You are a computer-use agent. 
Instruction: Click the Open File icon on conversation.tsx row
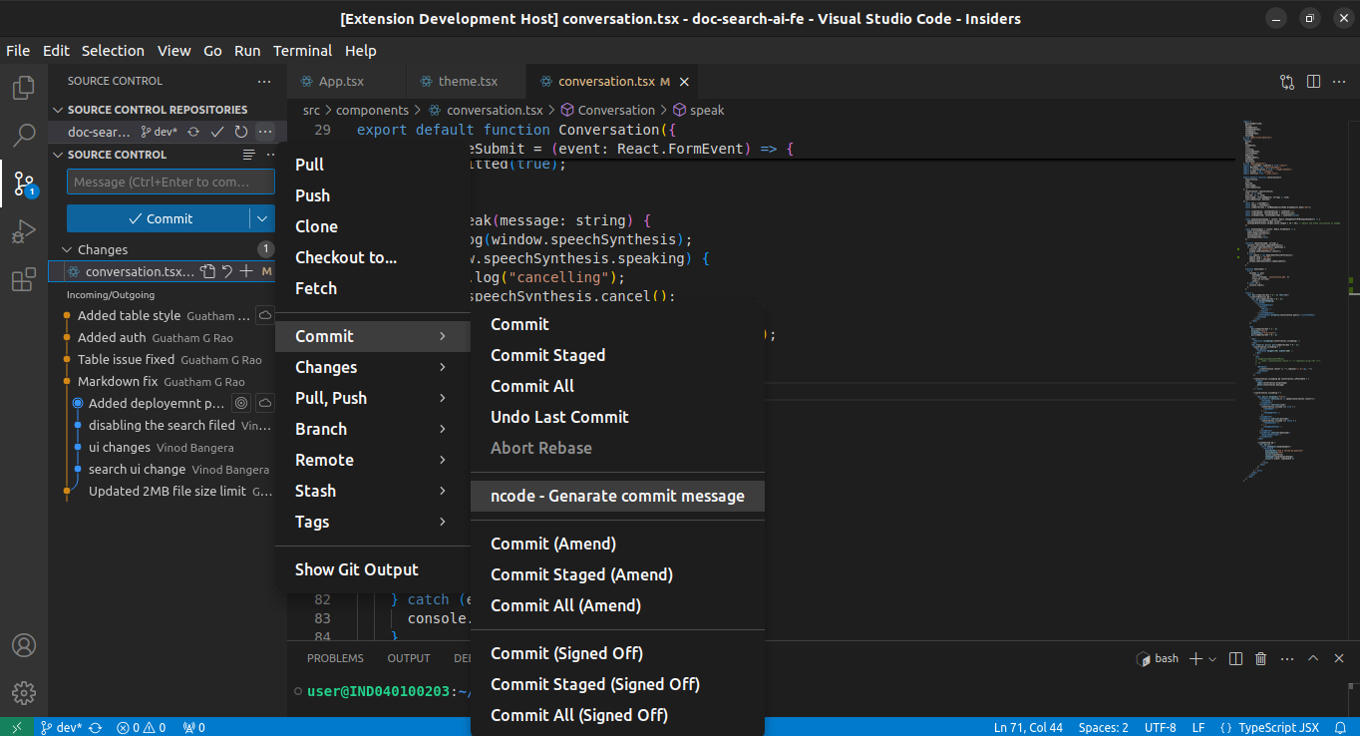tap(207, 271)
